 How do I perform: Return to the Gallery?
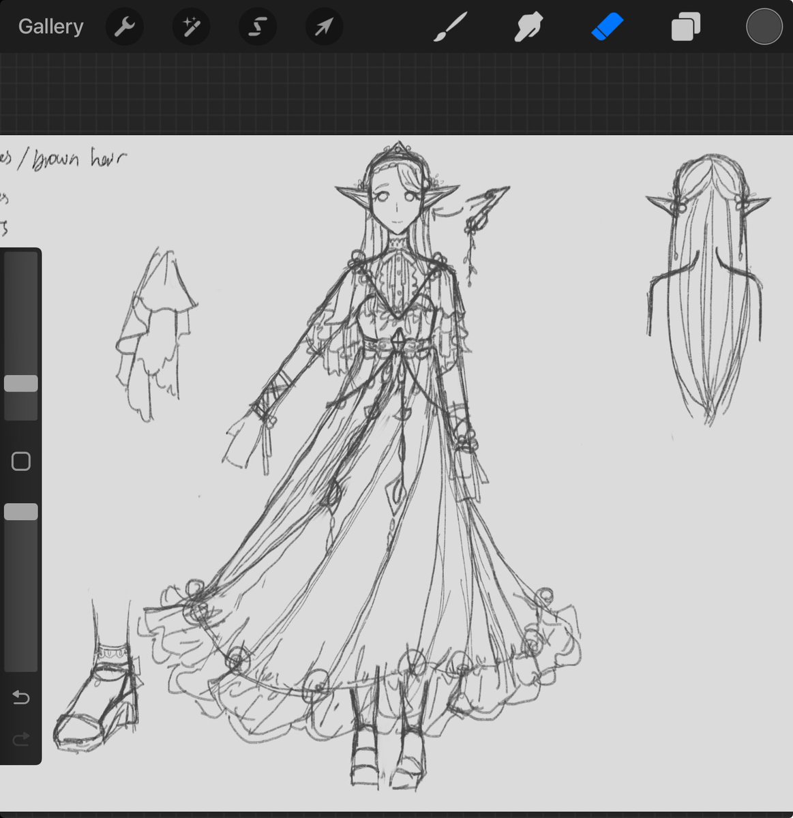tap(50, 27)
